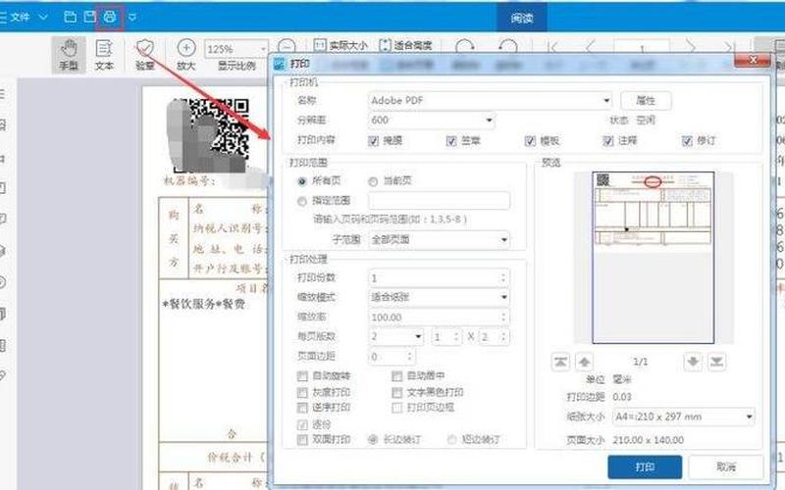Image resolution: width=785 pixels, height=490 pixels.
Task: Click the save icon in the quick access bar
Action: pos(89,17)
